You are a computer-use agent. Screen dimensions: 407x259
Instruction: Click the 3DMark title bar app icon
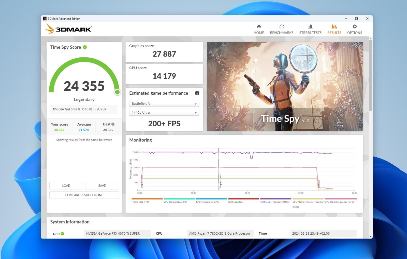(45, 19)
